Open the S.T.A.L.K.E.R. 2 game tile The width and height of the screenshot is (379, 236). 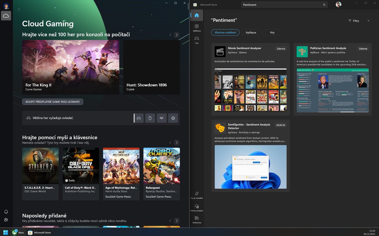[x=40, y=174]
